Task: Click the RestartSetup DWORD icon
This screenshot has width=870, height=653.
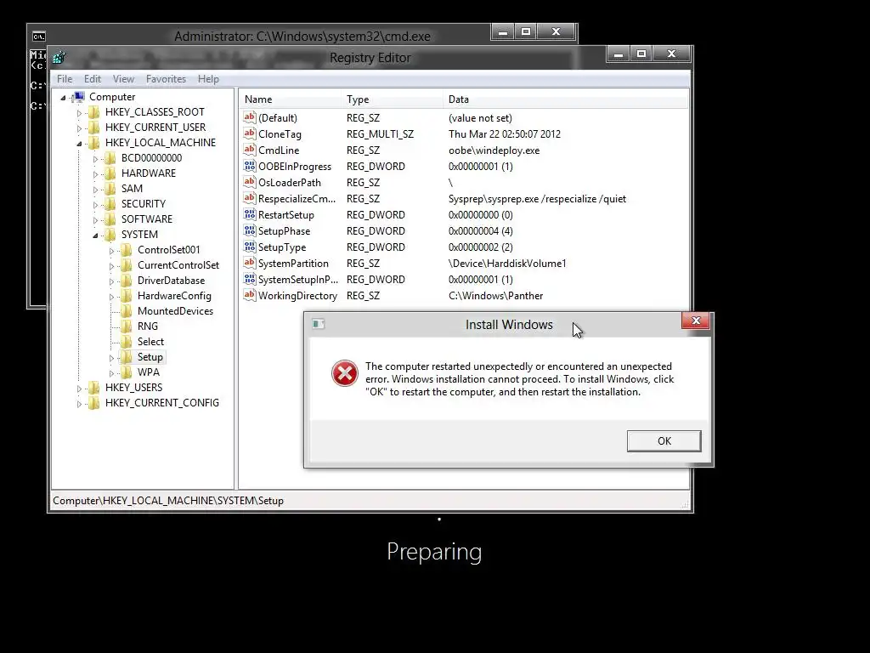Action: pos(250,213)
